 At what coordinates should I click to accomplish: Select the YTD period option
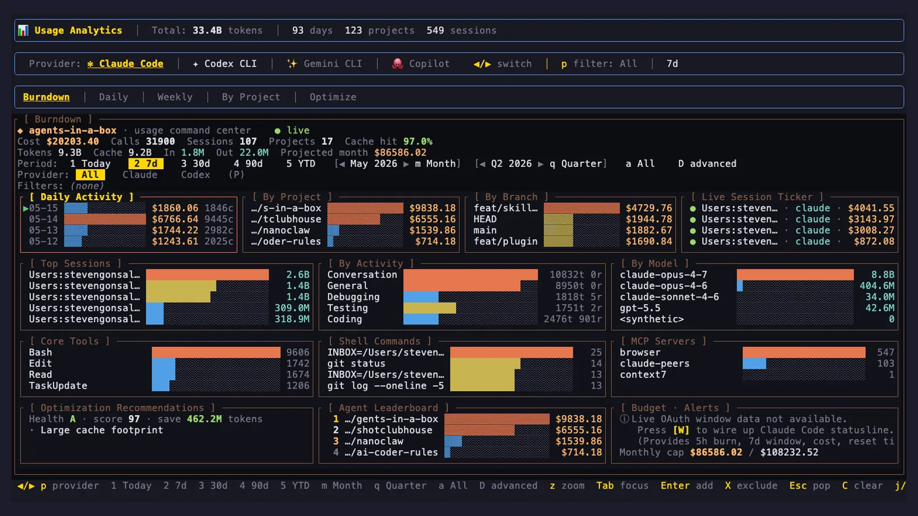pos(301,164)
